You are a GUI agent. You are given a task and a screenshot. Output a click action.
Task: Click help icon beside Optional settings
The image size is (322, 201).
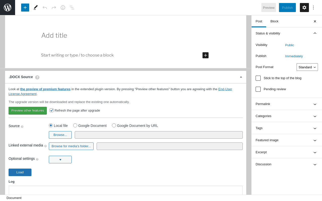point(37,159)
